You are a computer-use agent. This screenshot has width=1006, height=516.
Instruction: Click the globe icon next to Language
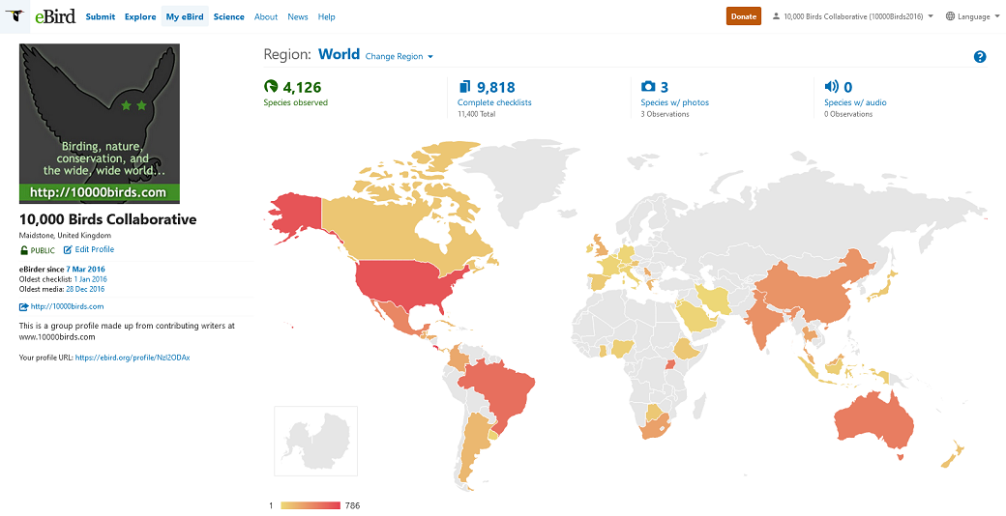(950, 16)
